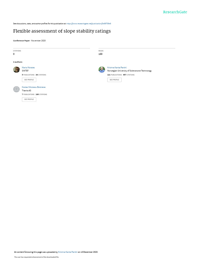197x263 pixels.
Task: Click the 160 citations count for Kostas
Action: (41, 95)
